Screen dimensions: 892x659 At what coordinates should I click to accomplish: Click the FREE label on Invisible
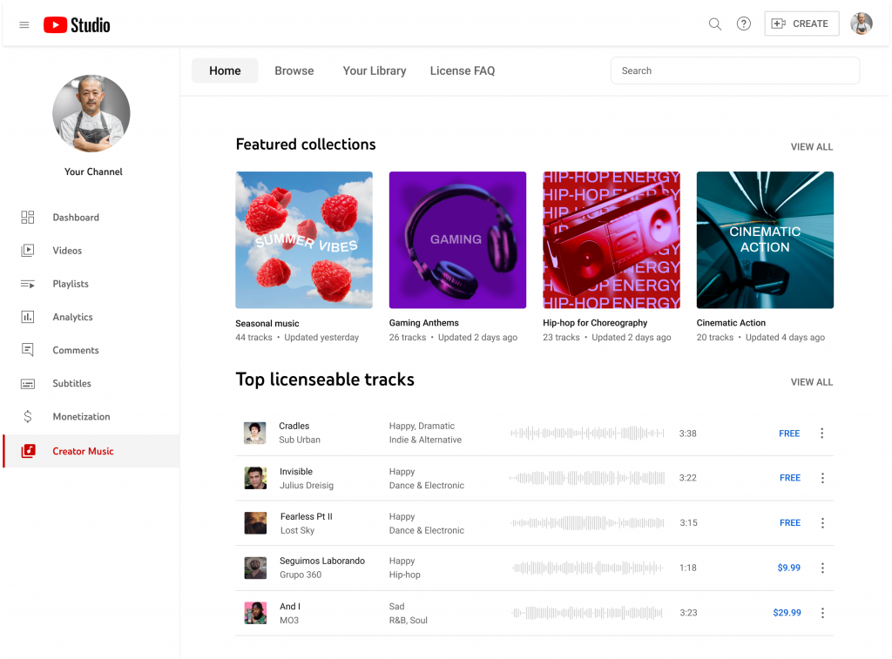pyautogui.click(x=789, y=477)
